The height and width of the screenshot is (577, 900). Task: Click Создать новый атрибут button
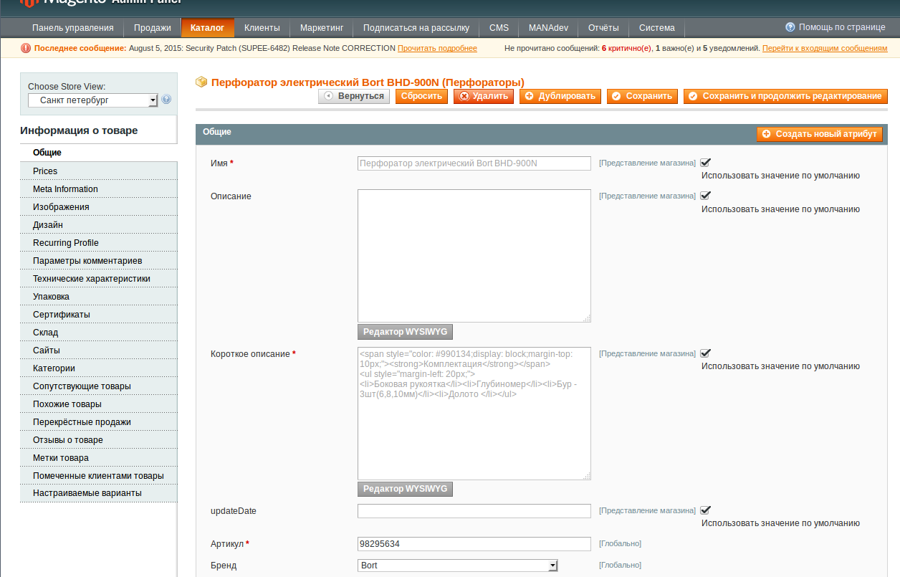coord(819,134)
